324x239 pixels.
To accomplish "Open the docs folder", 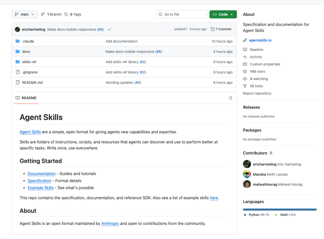I will (26, 52).
